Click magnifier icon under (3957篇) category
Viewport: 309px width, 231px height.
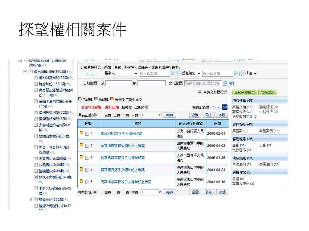coord(45,65)
